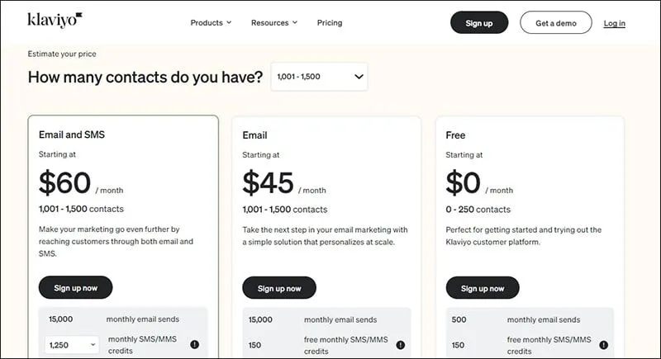The width and height of the screenshot is (661, 359).
Task: Click the $45 Email plan price
Action: [x=268, y=182]
